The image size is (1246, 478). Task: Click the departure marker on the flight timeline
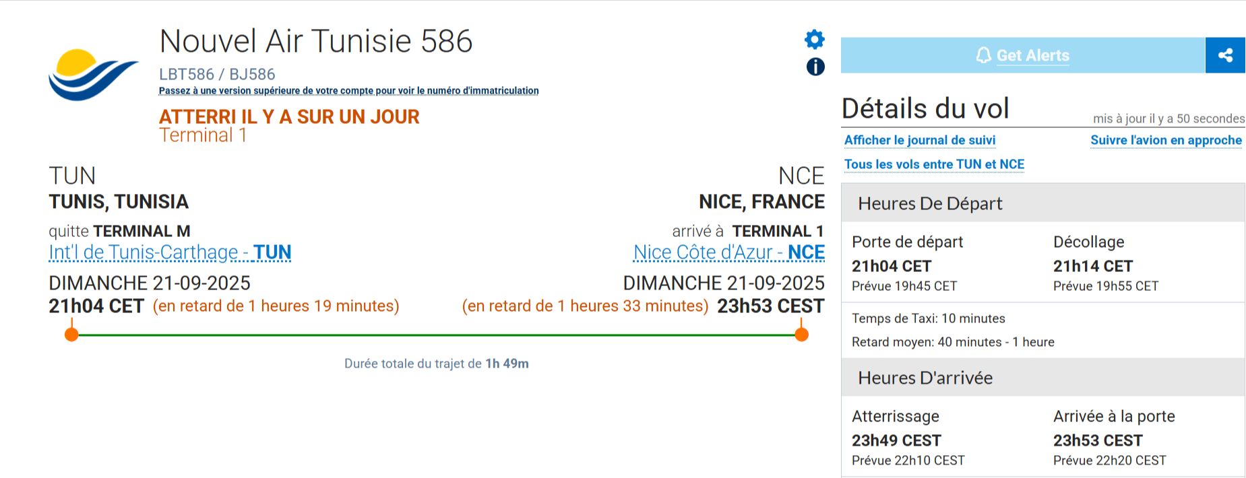(71, 335)
